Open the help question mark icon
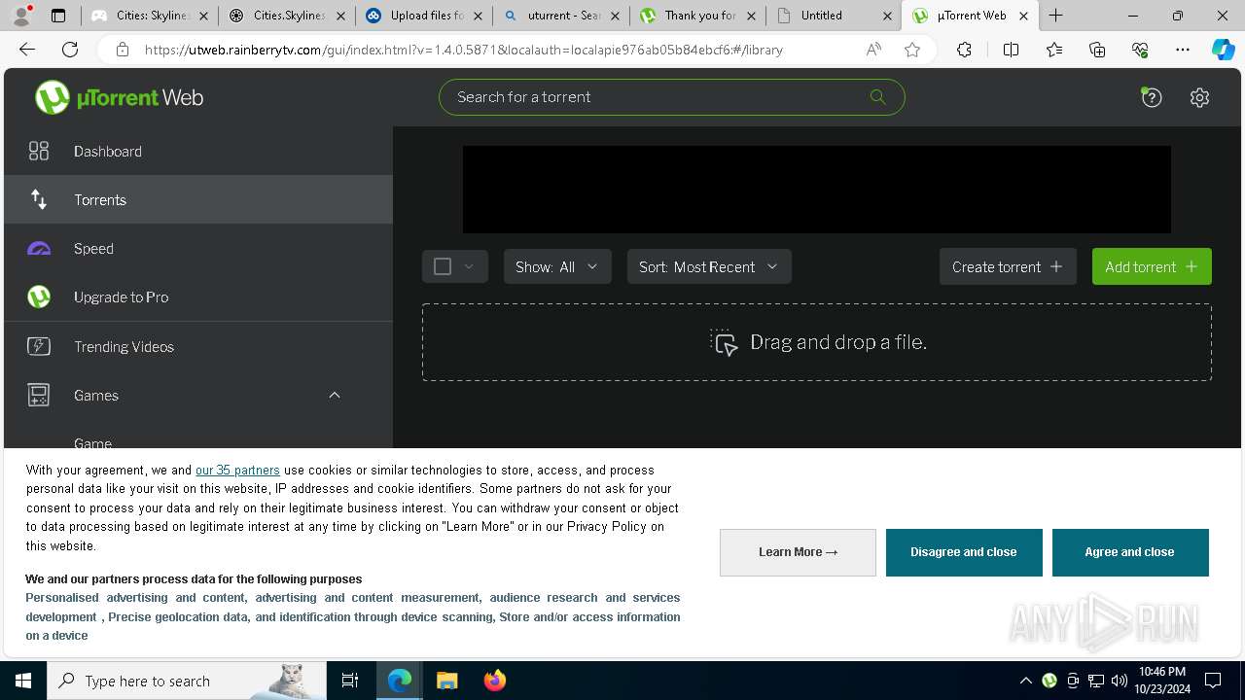Screen dimensions: 1245x700 pos(1152,97)
